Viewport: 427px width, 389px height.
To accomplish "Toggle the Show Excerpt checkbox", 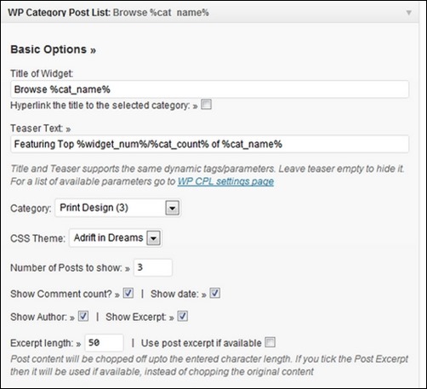I will 183,316.
